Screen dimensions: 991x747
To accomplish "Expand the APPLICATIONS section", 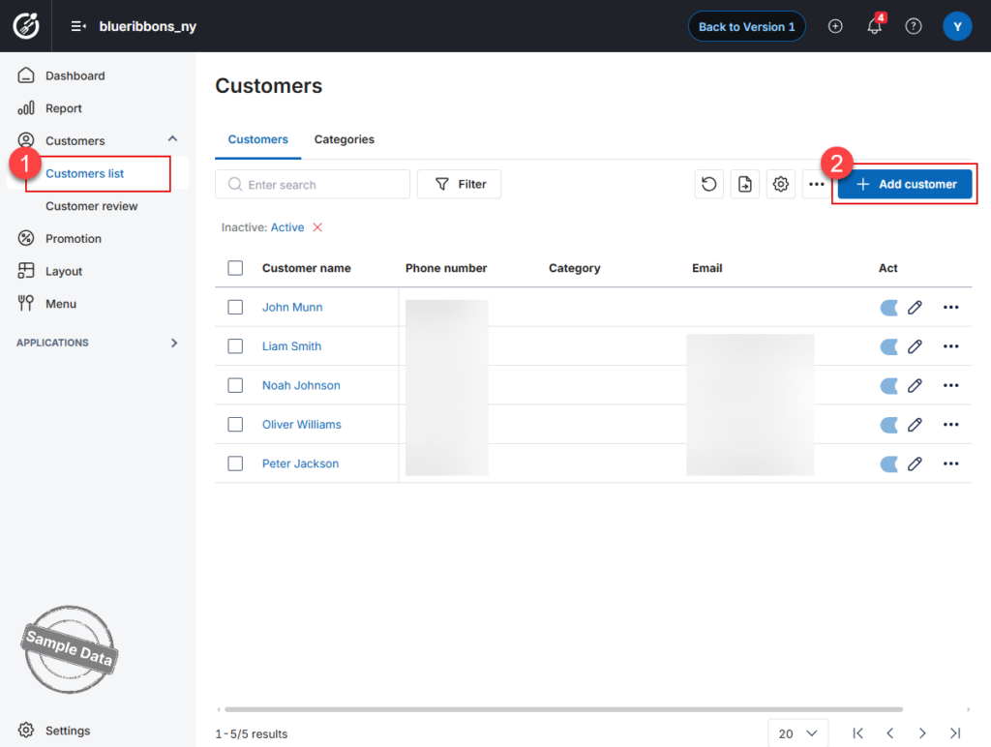I will [x=174, y=343].
